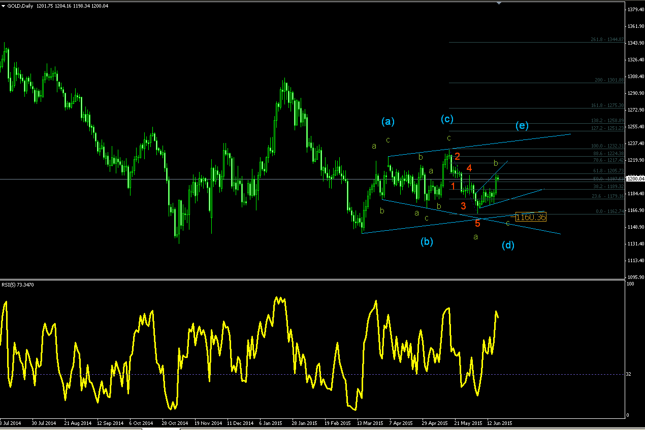Click the 28 Oct 2014 date label
The height and width of the screenshot is (430, 645).
click(174, 422)
